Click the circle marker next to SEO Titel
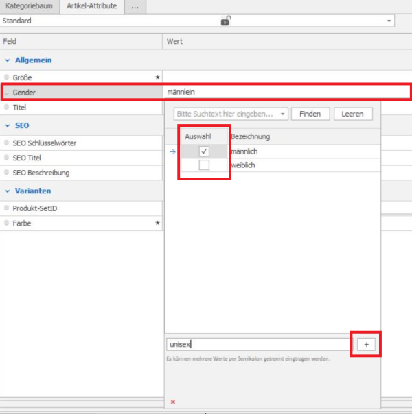The width and height of the screenshot is (412, 414). click(7, 158)
